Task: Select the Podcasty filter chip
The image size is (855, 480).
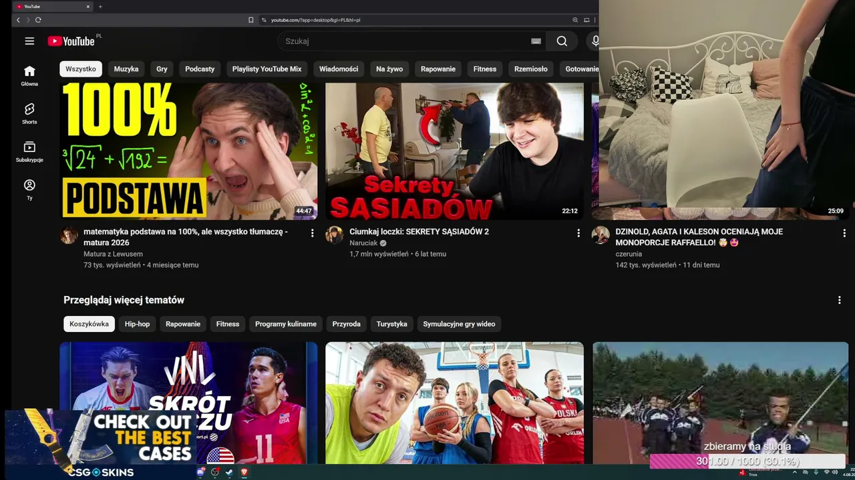Action: (x=200, y=69)
